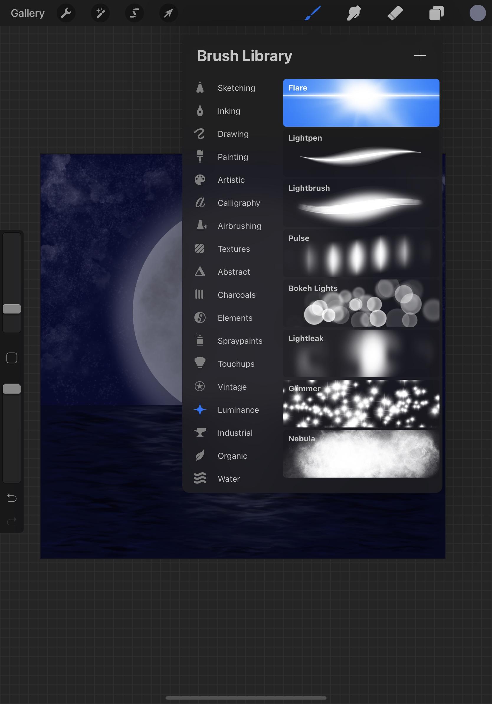Click the Artistic palette icon
This screenshot has width=492, height=704.
click(x=200, y=180)
